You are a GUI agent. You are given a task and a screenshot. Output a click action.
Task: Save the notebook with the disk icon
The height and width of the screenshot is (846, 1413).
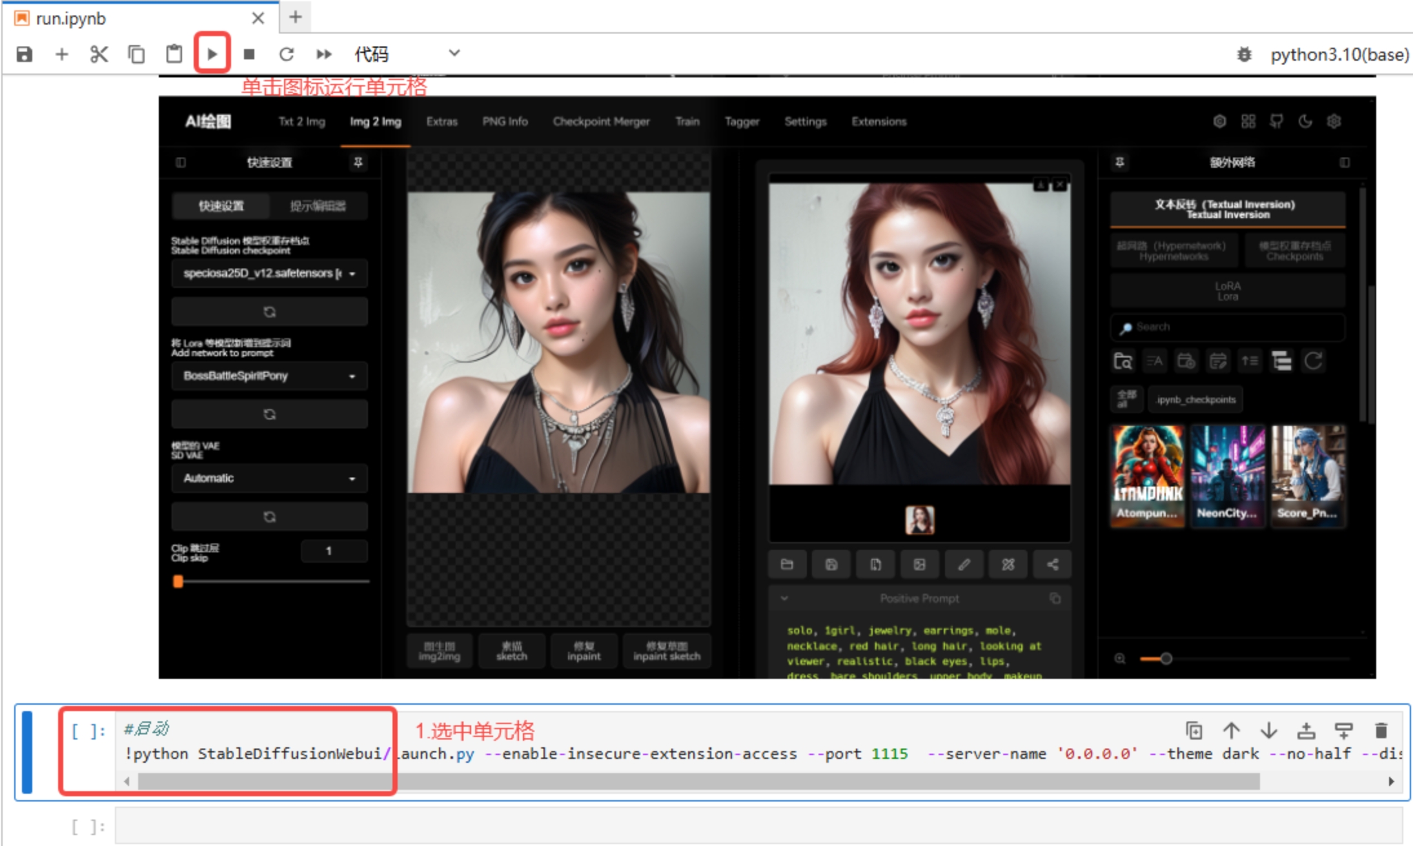click(25, 54)
